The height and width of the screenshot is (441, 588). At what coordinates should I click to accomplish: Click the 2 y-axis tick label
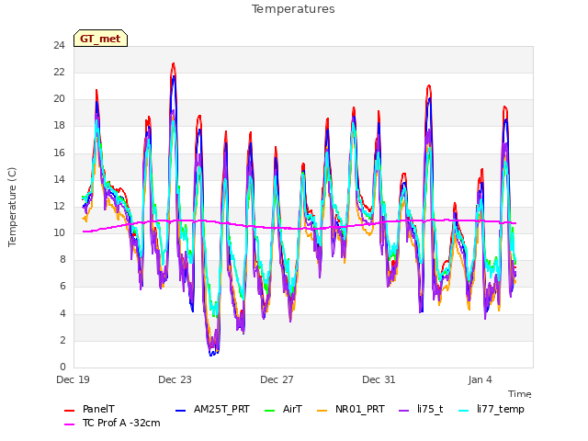62,340
